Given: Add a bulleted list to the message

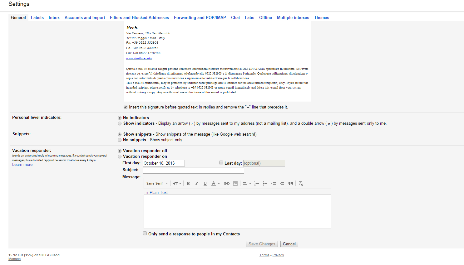Looking at the screenshot, I should coord(265,184).
